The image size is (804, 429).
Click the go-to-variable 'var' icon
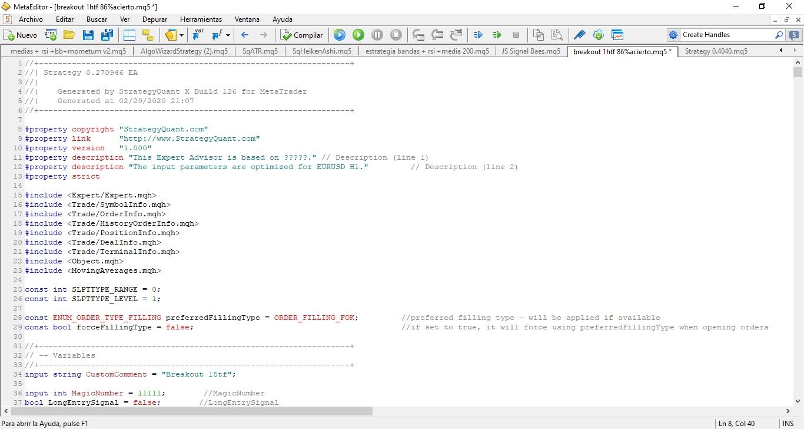pyautogui.click(x=199, y=35)
